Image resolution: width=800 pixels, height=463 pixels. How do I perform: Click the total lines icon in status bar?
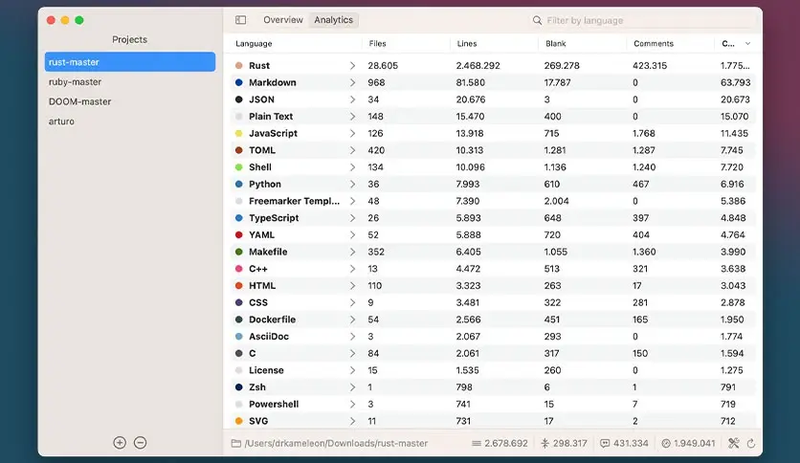point(477,444)
